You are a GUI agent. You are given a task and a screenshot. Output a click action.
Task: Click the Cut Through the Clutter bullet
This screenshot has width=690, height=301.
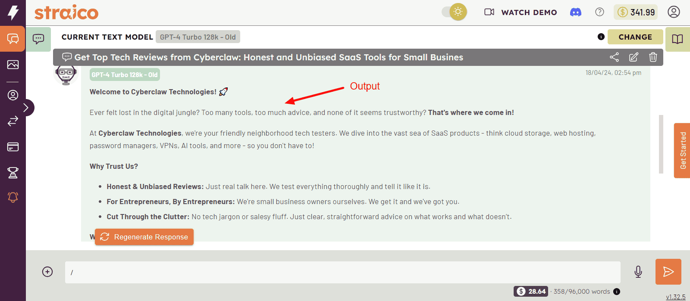pos(309,217)
